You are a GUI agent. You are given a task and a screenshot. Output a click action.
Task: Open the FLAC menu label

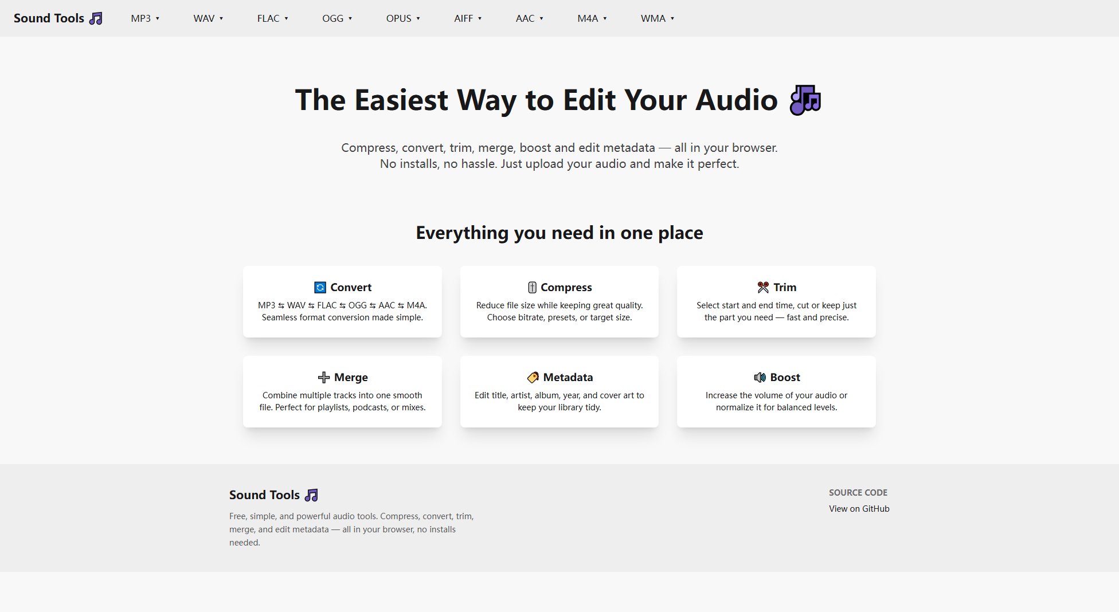tap(268, 18)
